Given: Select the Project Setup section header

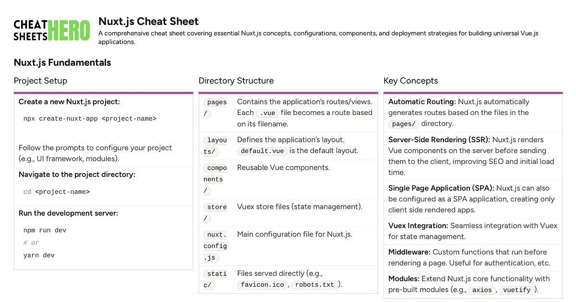Looking at the screenshot, I should click(40, 81).
